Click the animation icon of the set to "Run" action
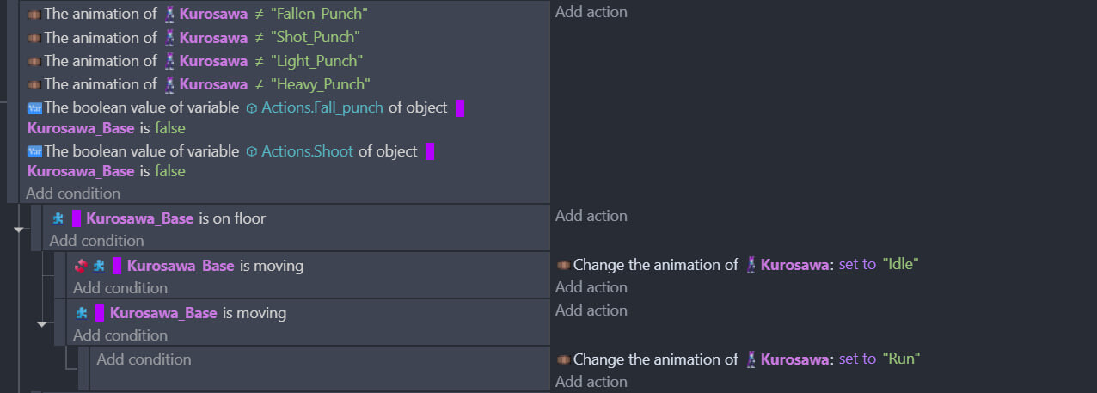Image resolution: width=1097 pixels, height=393 pixels. point(564,359)
